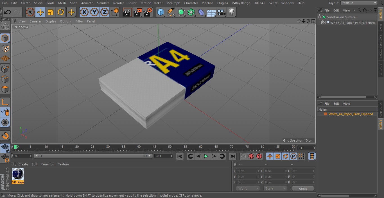
Task: Add a Cube primitive object
Action: [161, 12]
